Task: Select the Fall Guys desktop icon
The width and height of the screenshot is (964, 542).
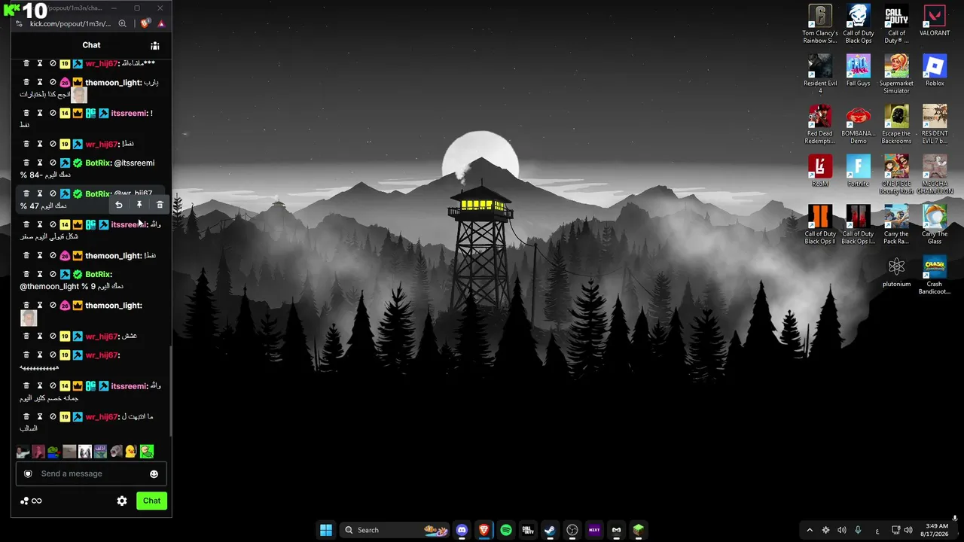Action: point(858,71)
